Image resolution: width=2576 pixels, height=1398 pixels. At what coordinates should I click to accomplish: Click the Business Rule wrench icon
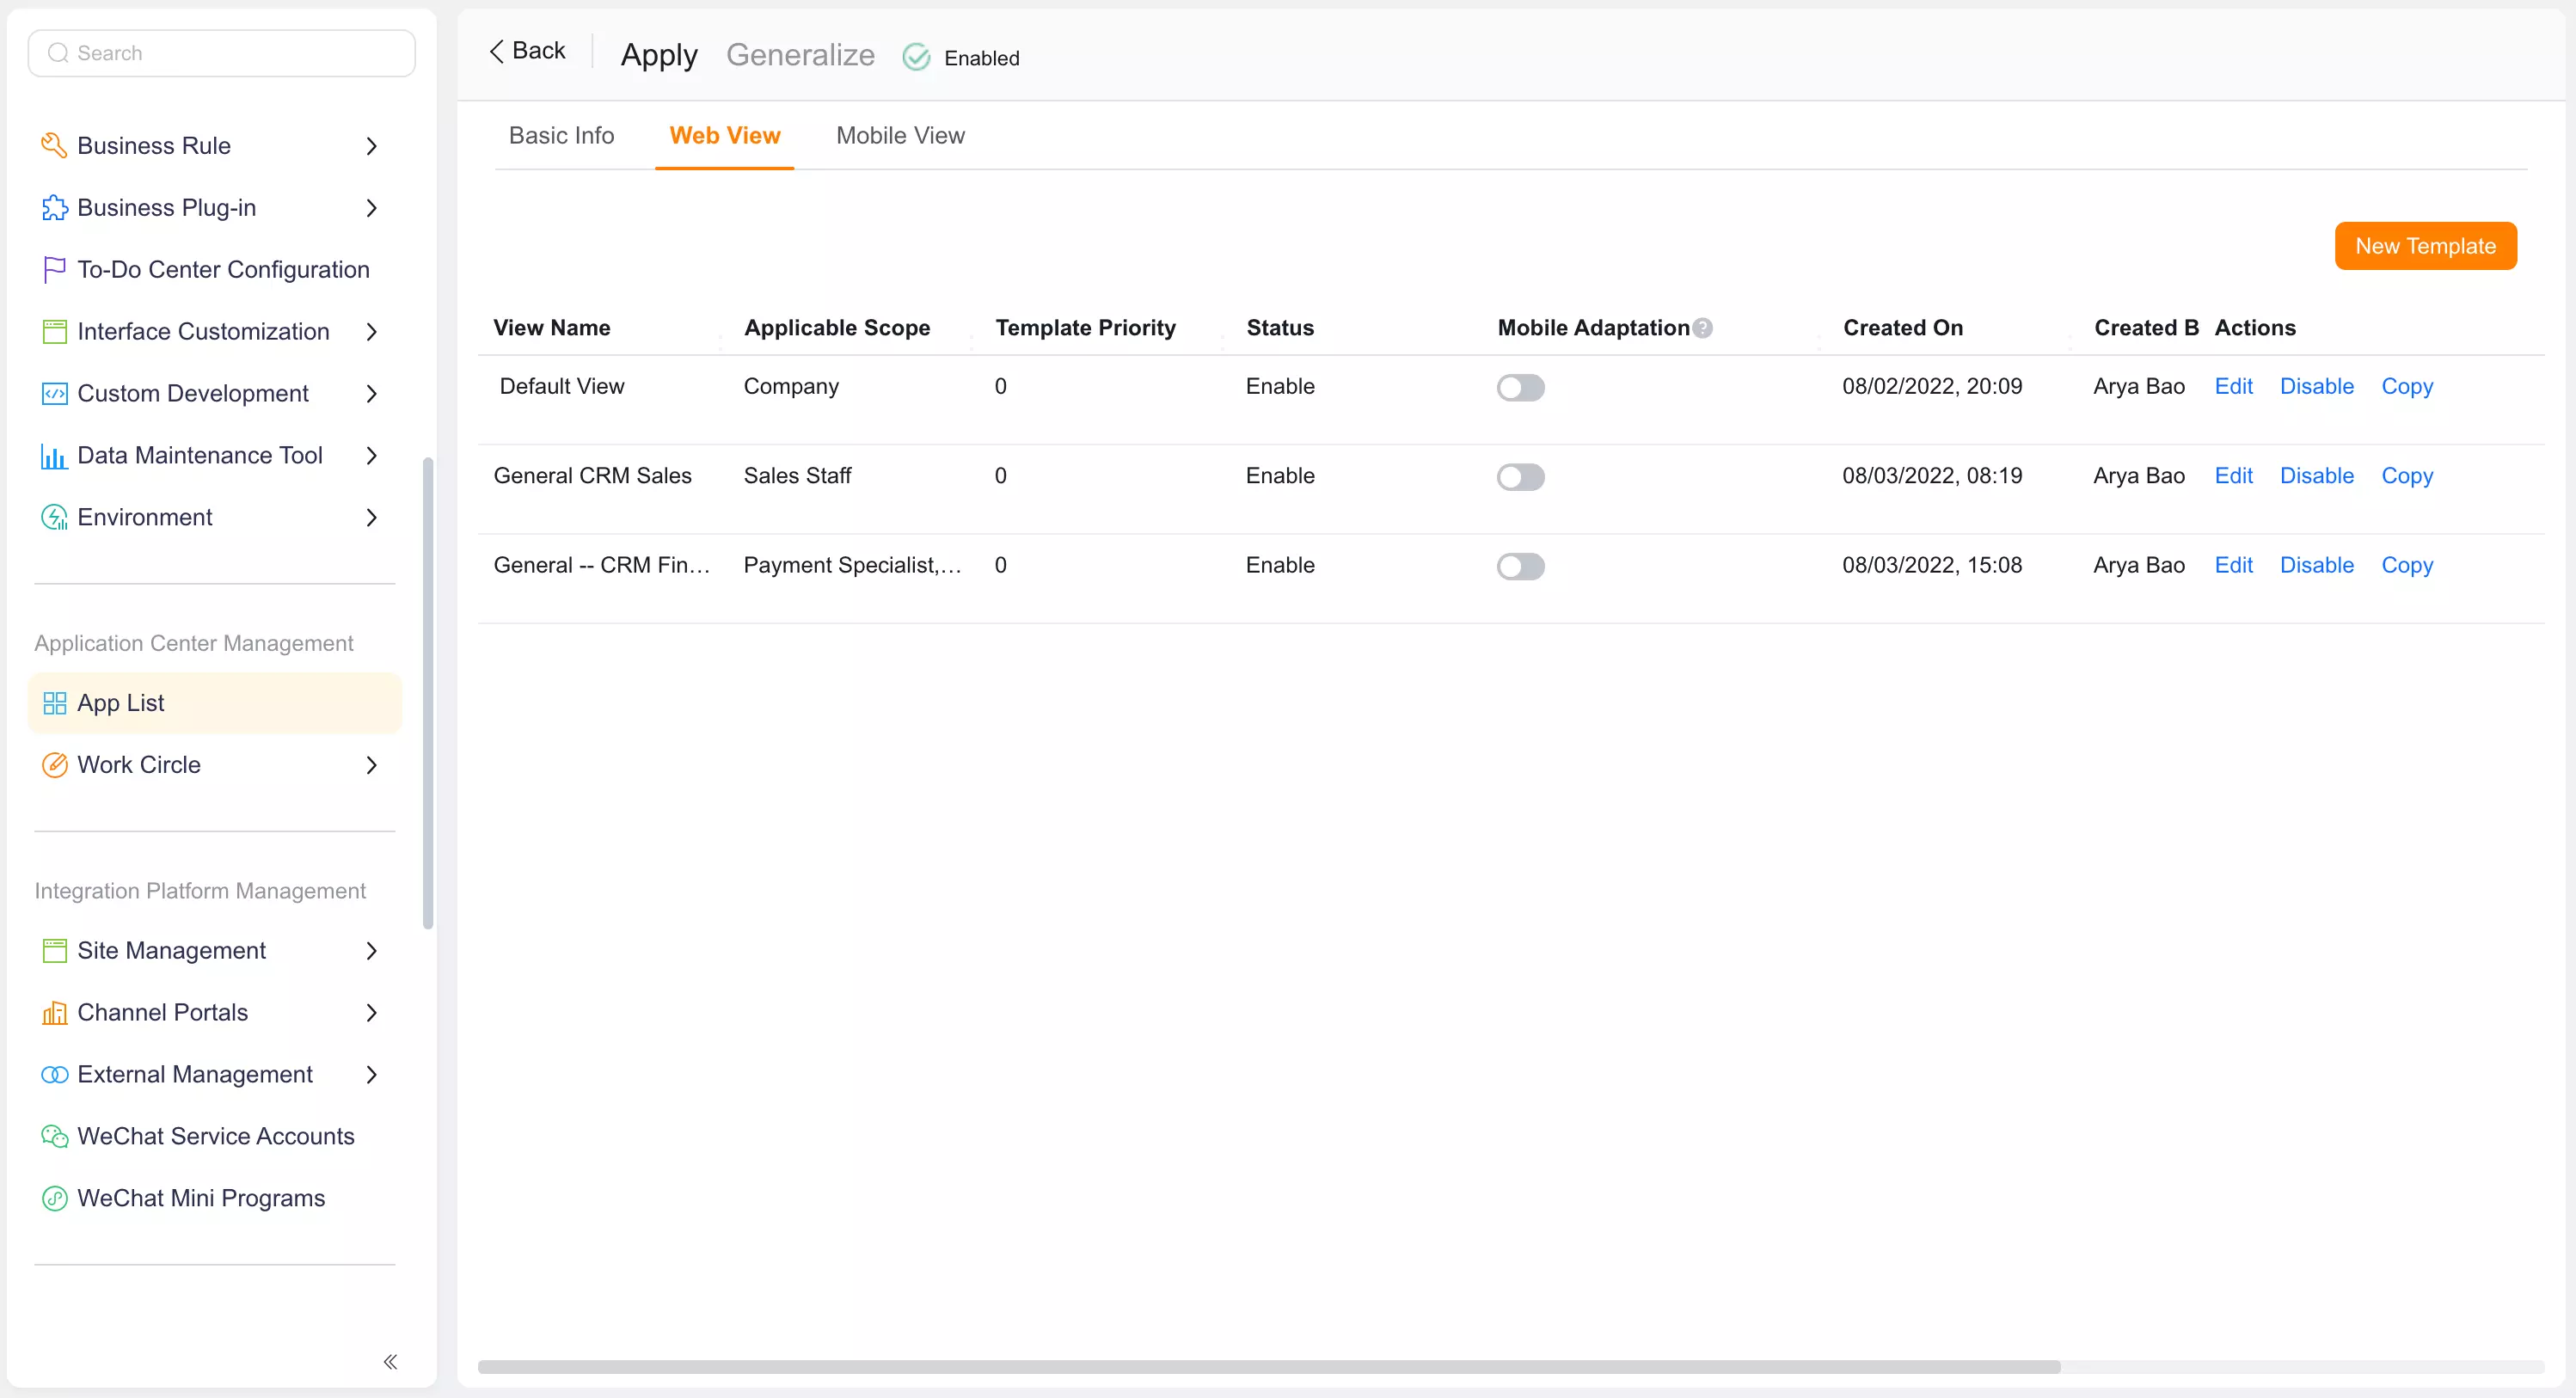[54, 146]
